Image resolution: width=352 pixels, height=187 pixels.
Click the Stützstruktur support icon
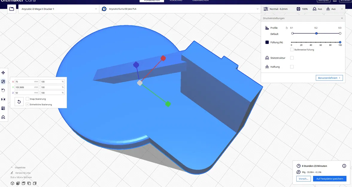pyautogui.click(x=267, y=58)
